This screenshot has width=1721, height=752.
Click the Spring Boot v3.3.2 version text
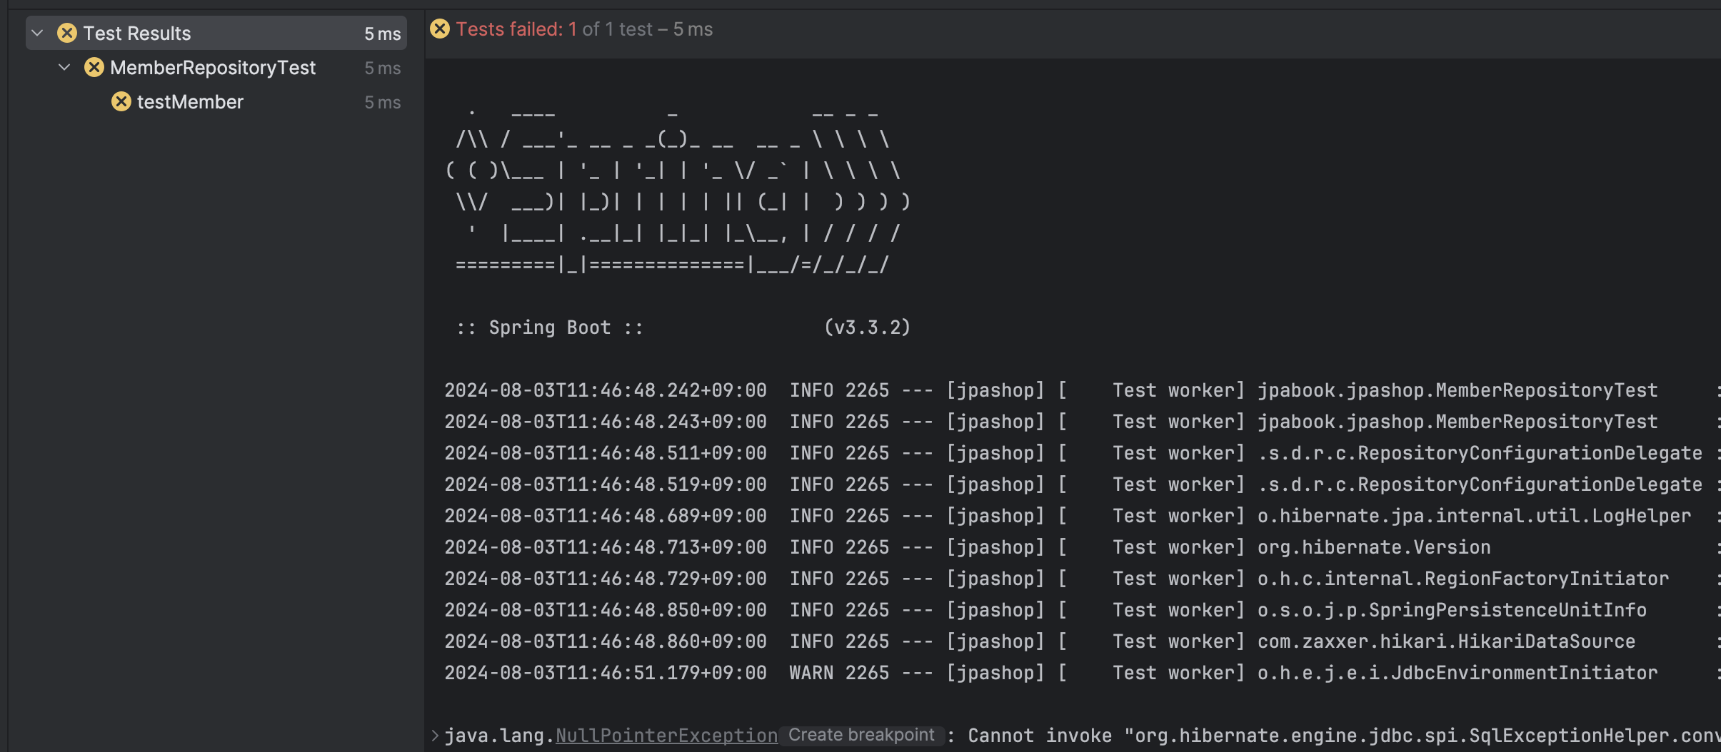coord(867,327)
